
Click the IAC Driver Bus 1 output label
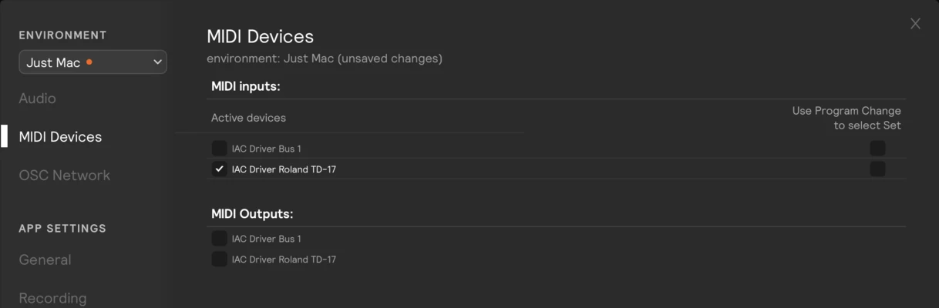click(267, 239)
